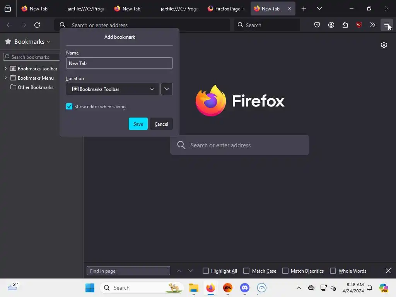396x297 pixels.
Task: Expand Bookmarks Toolbar tree node
Action: [x=5, y=68]
